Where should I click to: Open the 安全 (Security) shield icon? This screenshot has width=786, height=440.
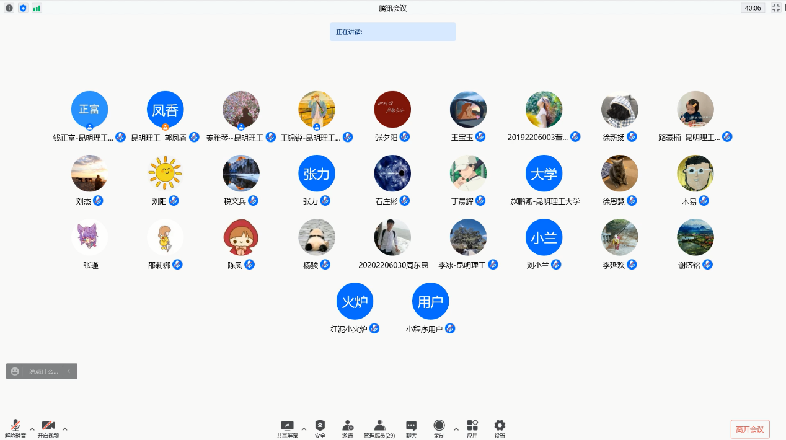(x=320, y=426)
